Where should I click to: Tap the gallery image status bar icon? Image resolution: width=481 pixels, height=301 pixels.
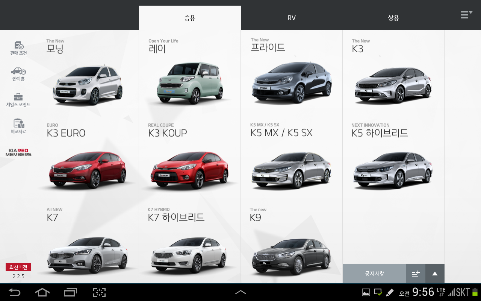[366, 292]
